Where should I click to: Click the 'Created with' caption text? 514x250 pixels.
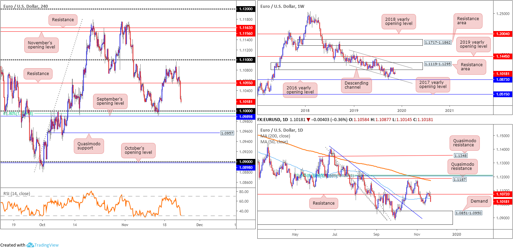(13, 245)
